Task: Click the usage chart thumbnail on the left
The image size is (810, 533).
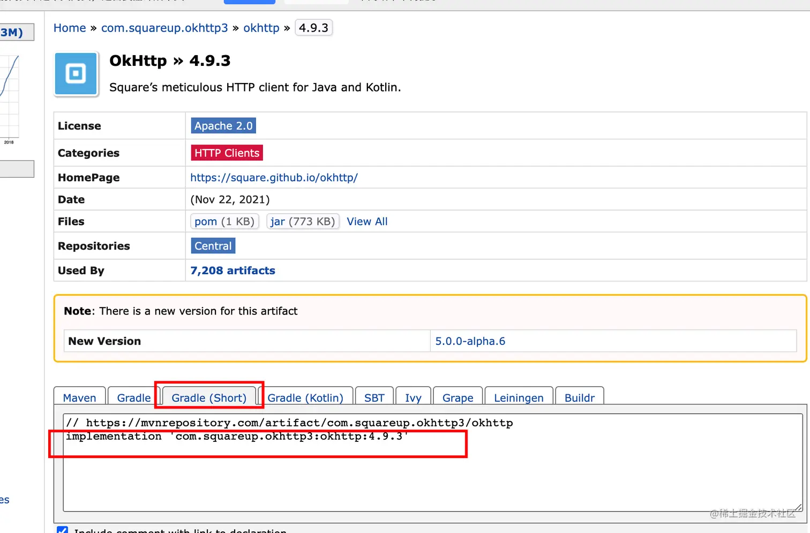Action: pyautogui.click(x=10, y=99)
